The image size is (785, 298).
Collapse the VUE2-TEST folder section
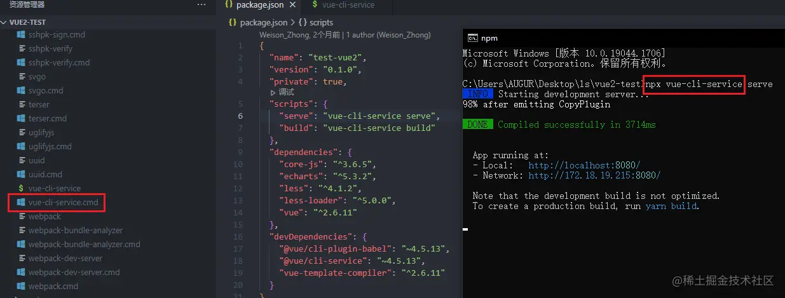tap(27, 22)
